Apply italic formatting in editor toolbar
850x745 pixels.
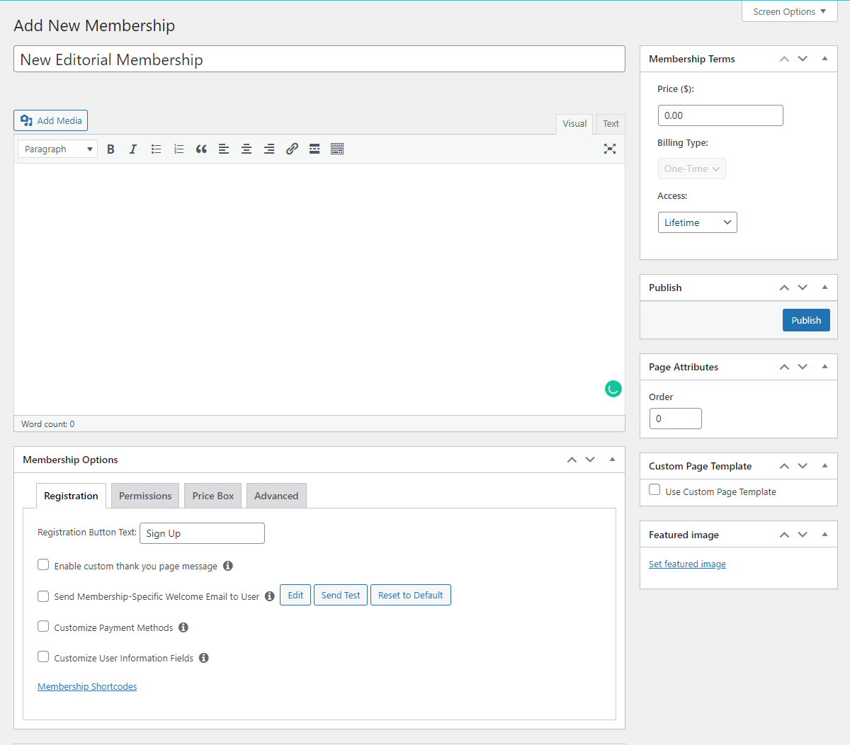[133, 149]
